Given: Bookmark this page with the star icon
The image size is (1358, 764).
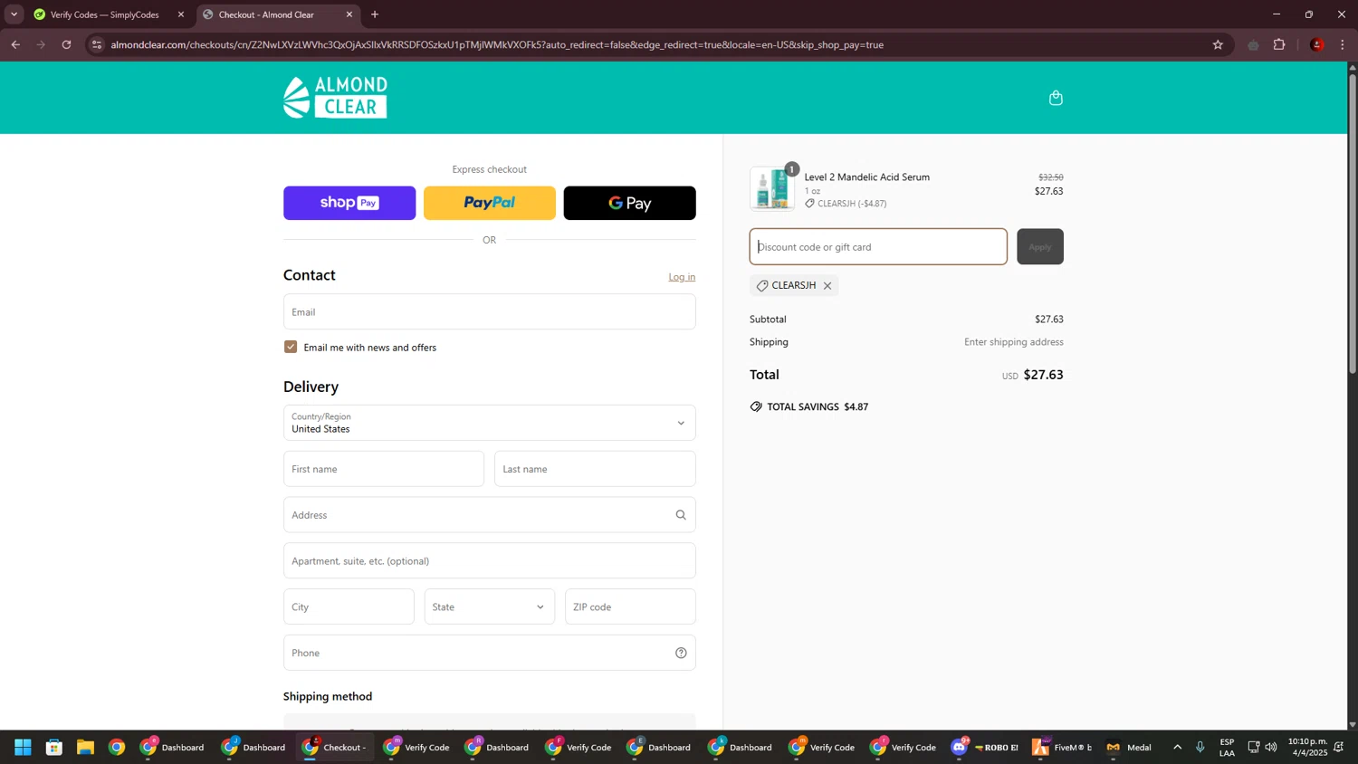Looking at the screenshot, I should (x=1218, y=44).
